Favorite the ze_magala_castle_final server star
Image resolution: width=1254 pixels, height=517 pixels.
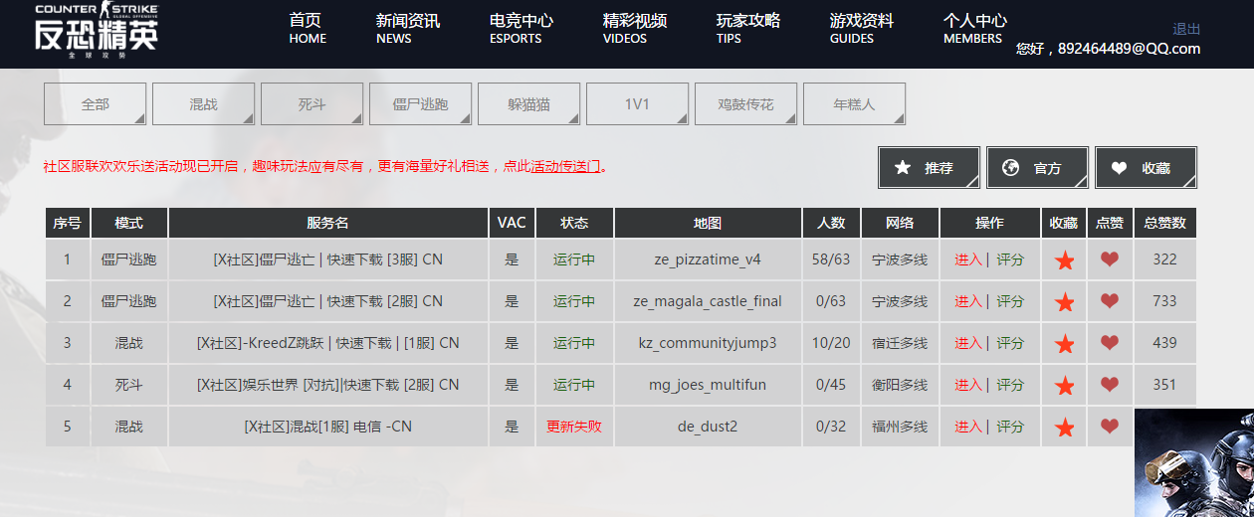[1065, 302]
